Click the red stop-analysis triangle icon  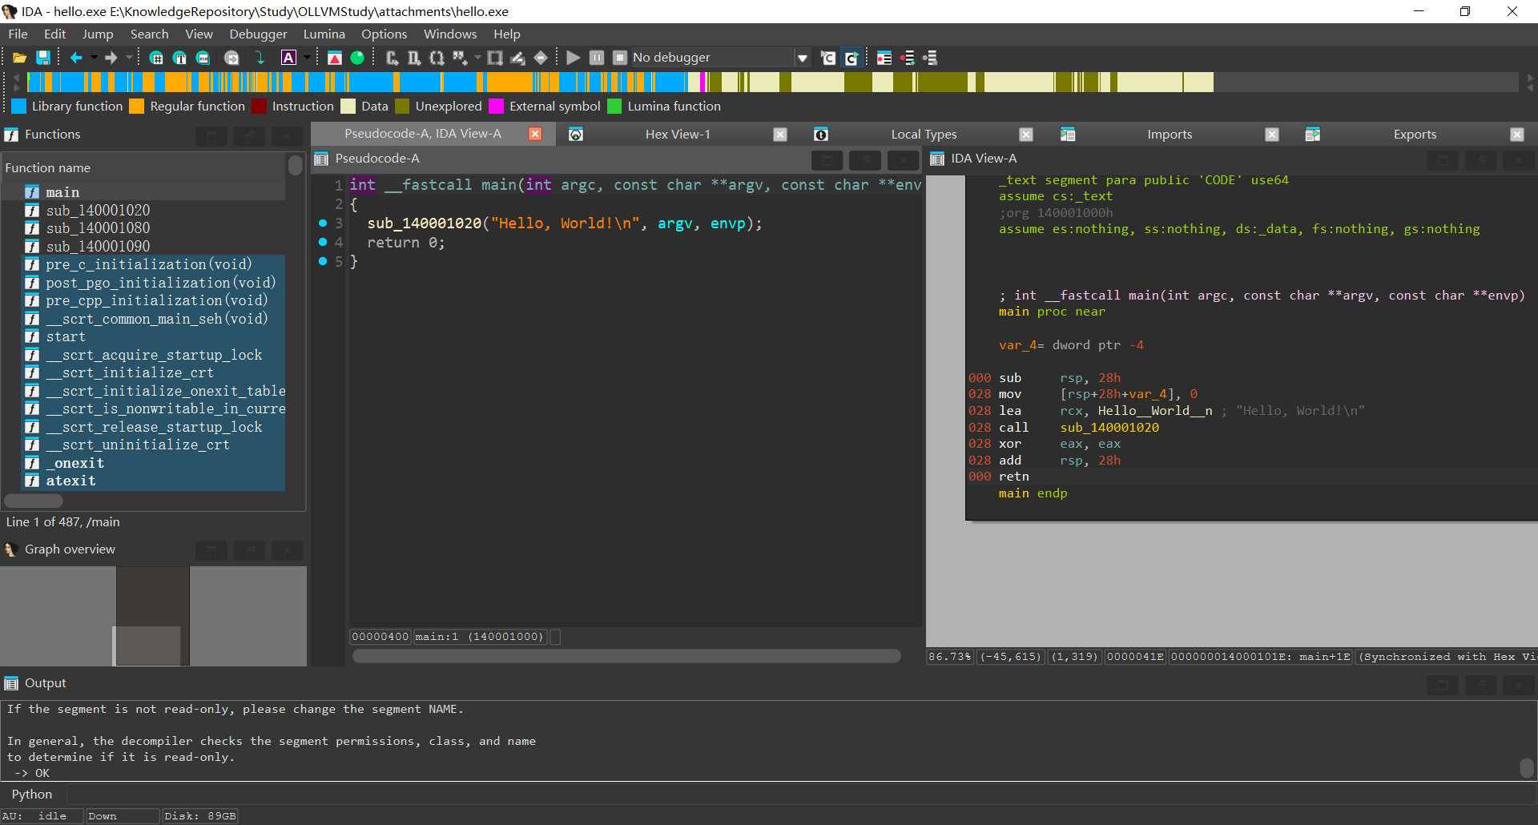335,58
